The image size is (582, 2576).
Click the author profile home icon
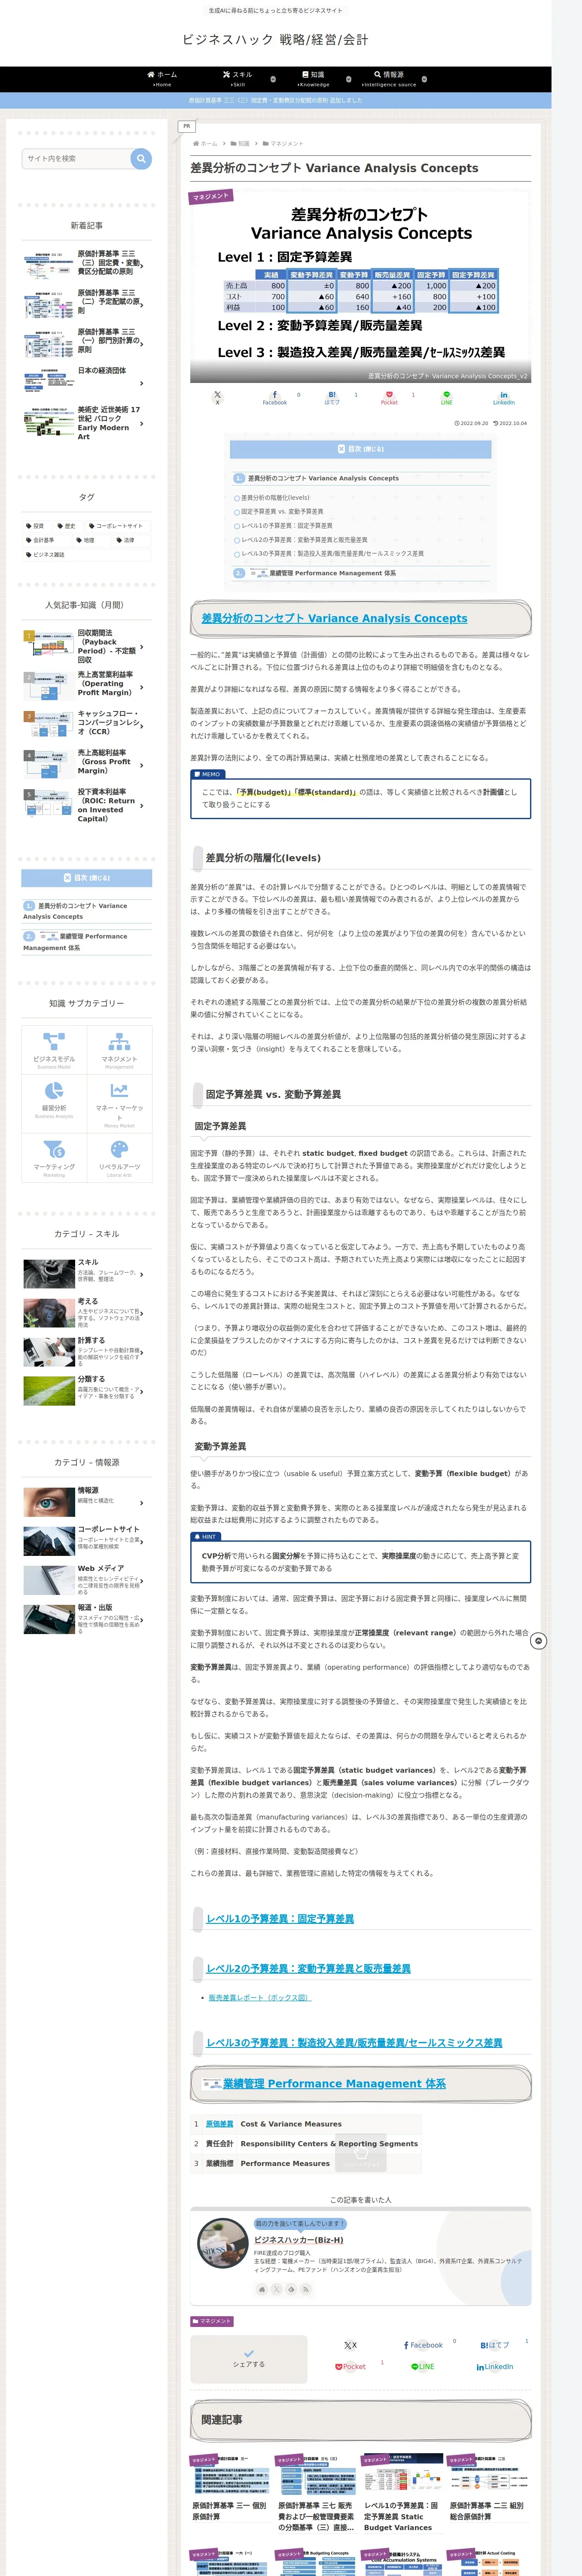coord(262,2289)
